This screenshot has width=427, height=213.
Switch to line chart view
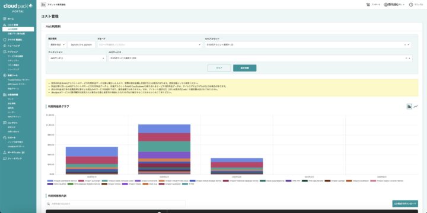point(416,106)
